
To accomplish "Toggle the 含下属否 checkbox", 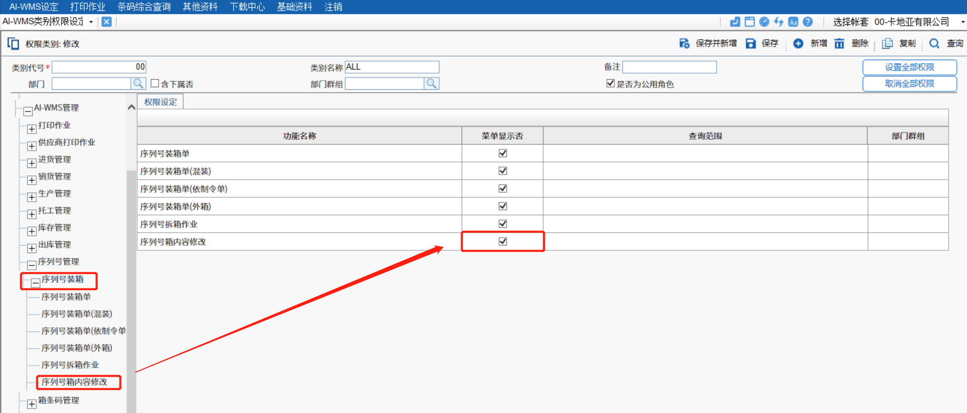I will coord(155,84).
